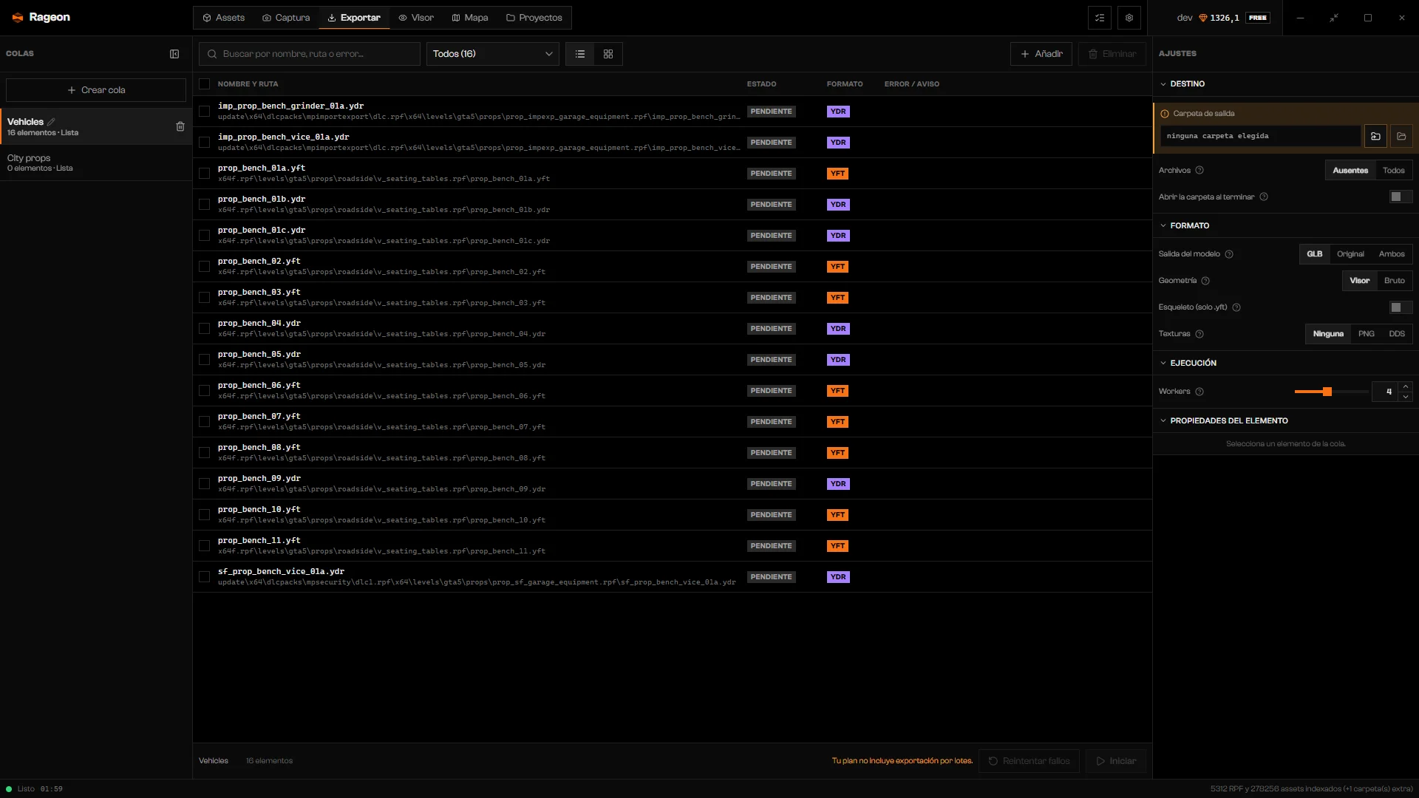The height and width of the screenshot is (798, 1419).
Task: Select Todos for Archivos option
Action: (x=1393, y=171)
